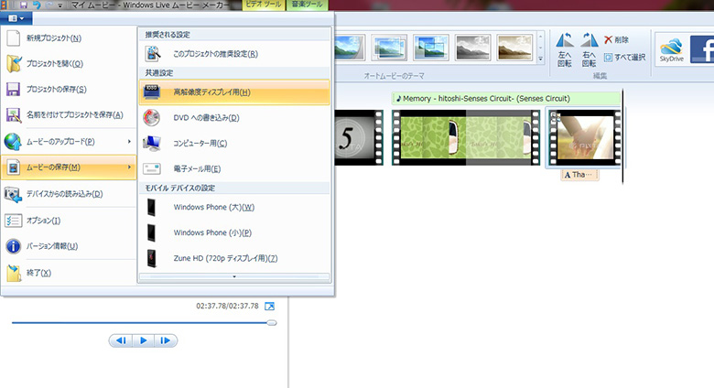Select the 'A Tha…' caption item
Image resolution: width=714 pixels, height=388 pixels.
(x=579, y=175)
